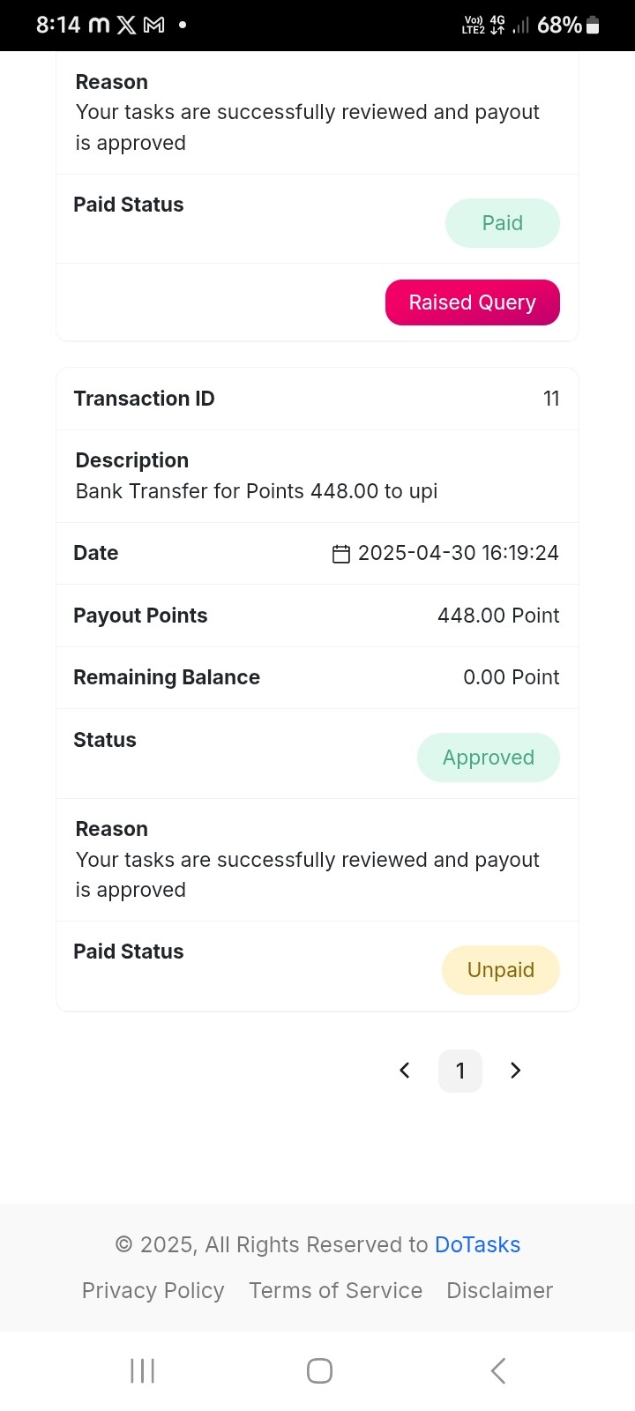Tap the Android home button icon
The image size is (635, 1411).
click(x=319, y=1370)
